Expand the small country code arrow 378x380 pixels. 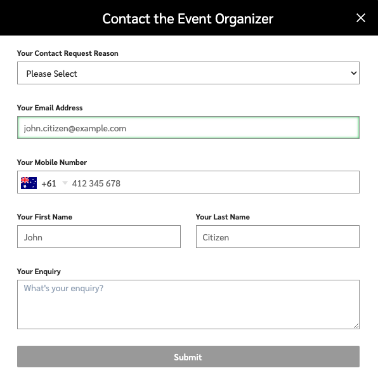pos(65,183)
